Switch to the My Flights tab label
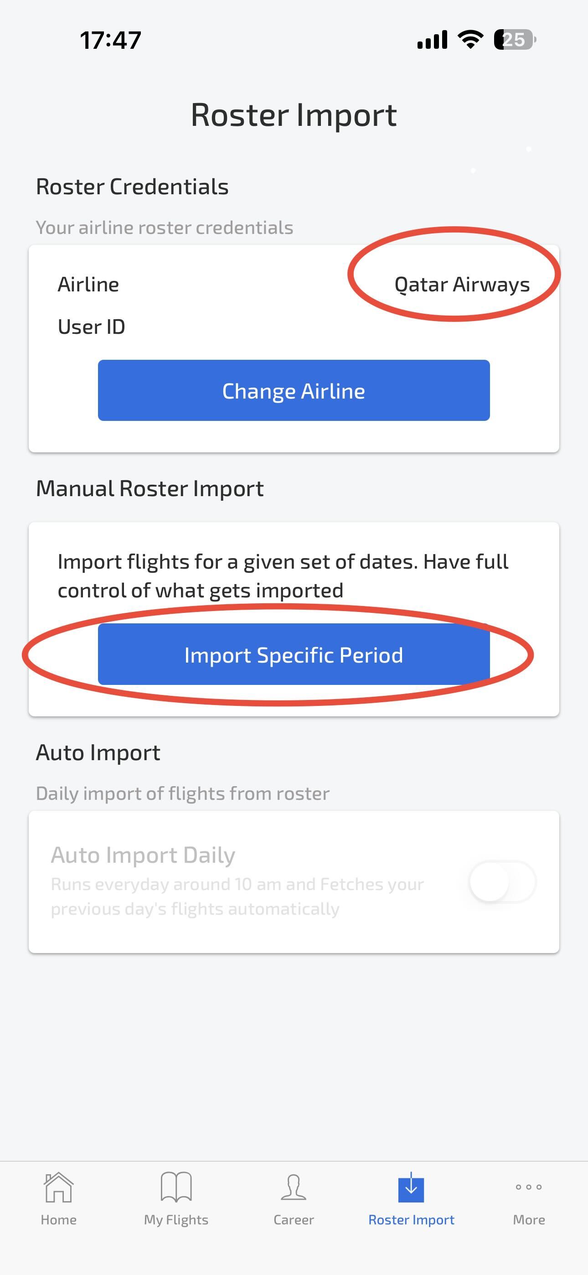The height and width of the screenshot is (1275, 588). tap(175, 1219)
